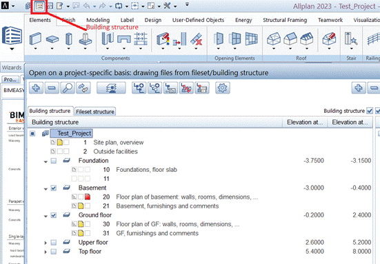Select the Window opening tool
This screenshot has height=264, width=380.
(x=235, y=39)
